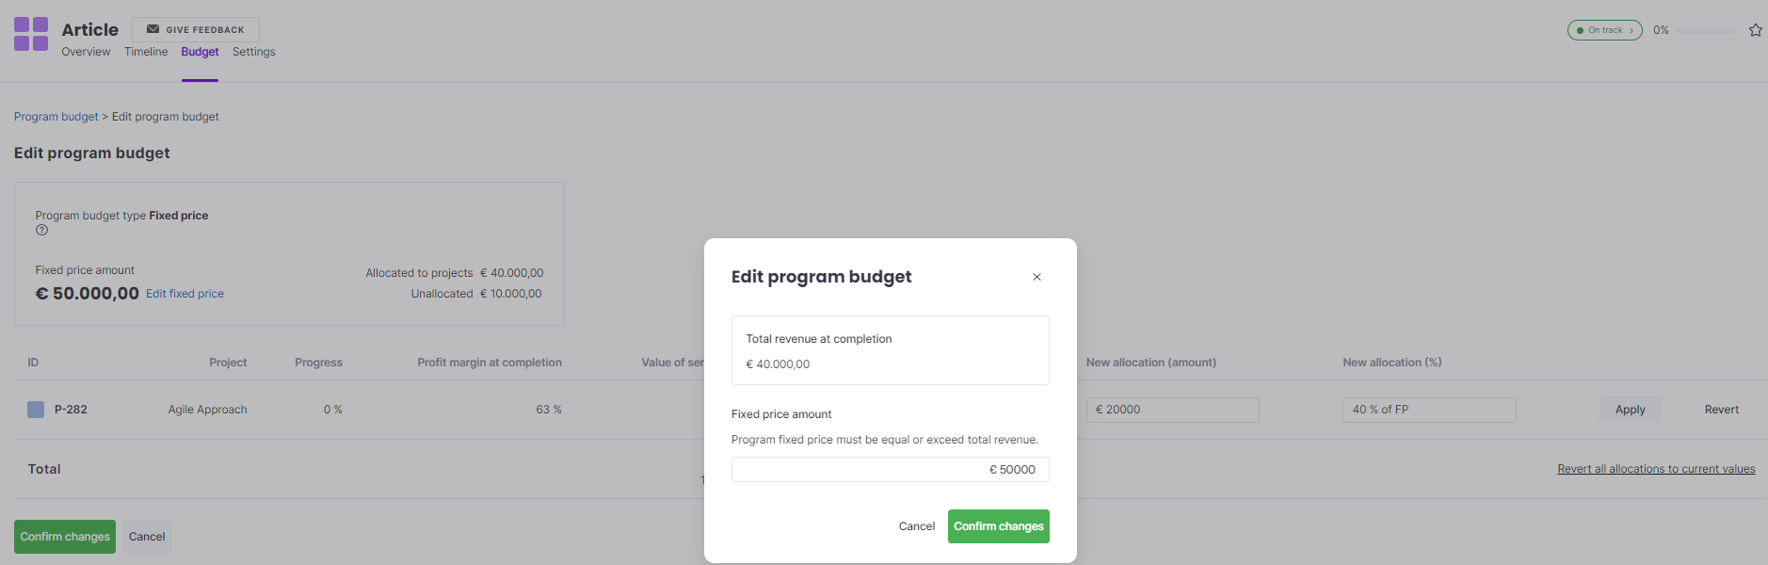Click Cancel in the dialog
Screen dimensions: 1768x565
916,526
